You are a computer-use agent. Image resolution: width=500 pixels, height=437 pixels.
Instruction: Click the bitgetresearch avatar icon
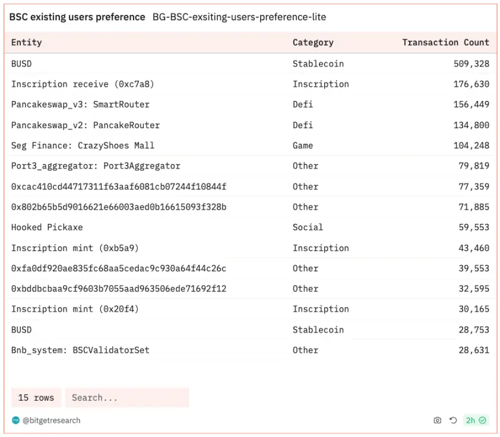click(16, 420)
